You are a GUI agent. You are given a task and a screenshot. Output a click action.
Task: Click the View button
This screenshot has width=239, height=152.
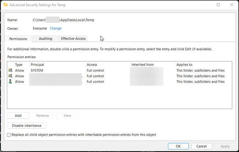pyautogui.click(x=67, y=115)
